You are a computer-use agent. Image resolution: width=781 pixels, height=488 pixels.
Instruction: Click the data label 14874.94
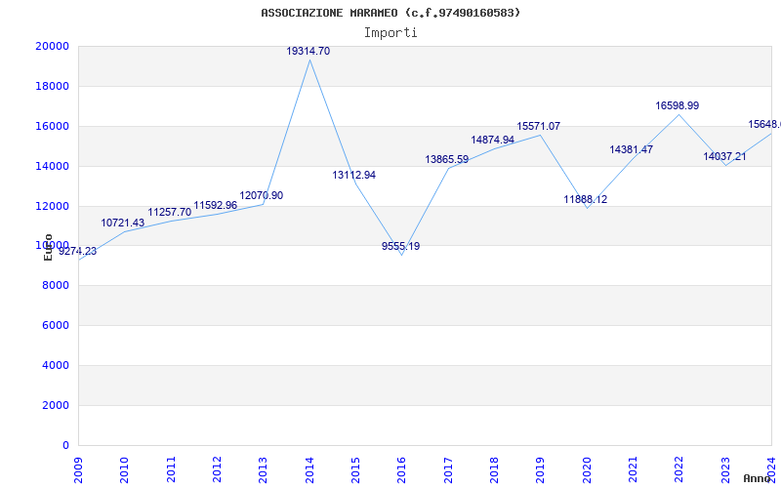492,140
